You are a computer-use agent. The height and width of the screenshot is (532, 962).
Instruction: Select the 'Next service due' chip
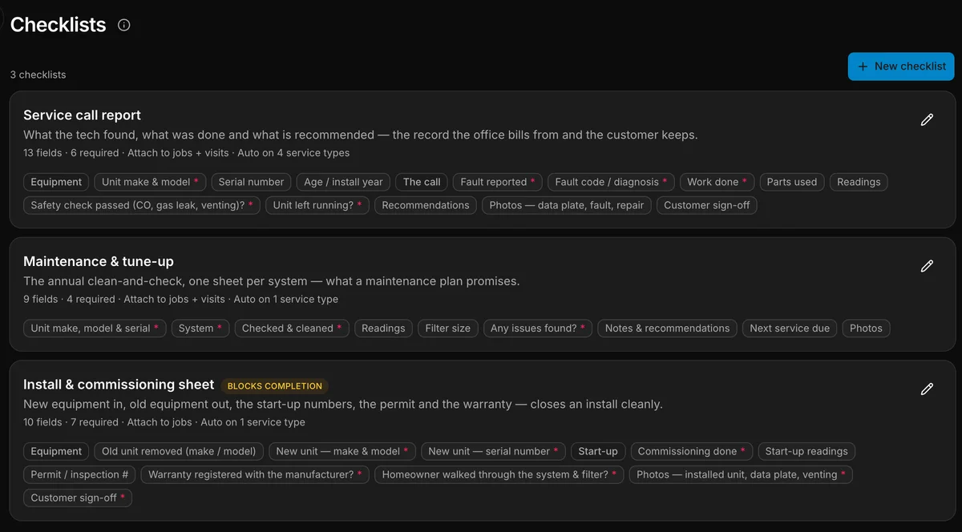coord(790,328)
